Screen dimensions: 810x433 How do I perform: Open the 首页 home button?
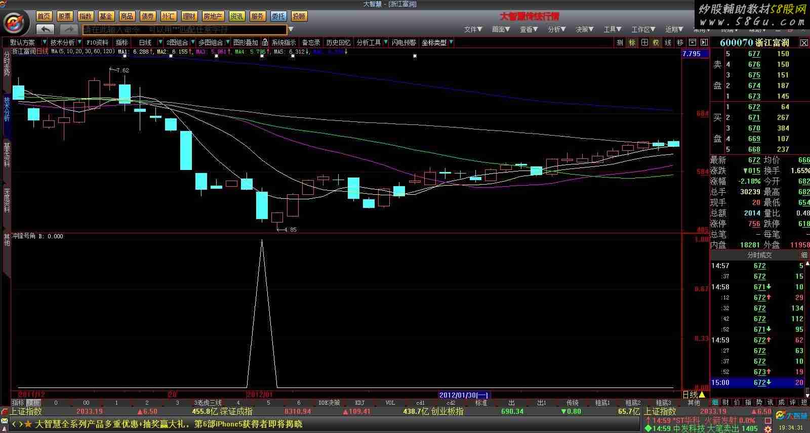point(44,16)
